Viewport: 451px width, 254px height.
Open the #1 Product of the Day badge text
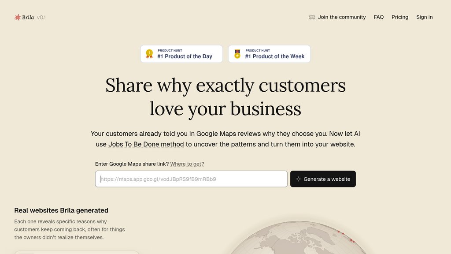[185, 56]
